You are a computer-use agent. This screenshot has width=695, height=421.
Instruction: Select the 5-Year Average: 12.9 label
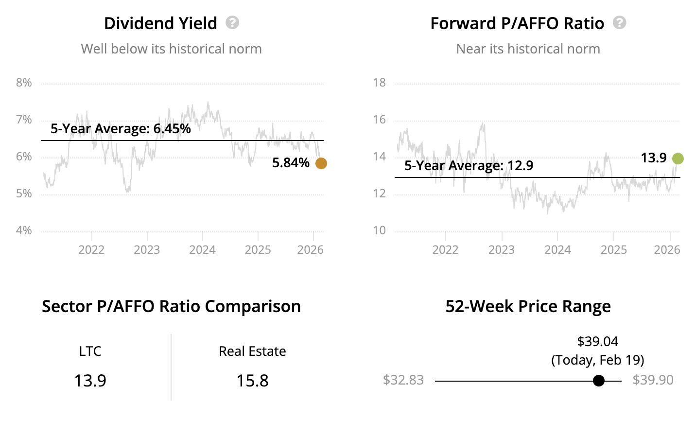[x=469, y=166]
